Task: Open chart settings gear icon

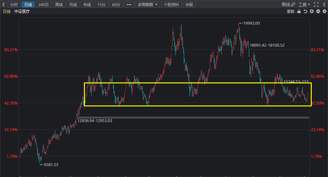Action: (x=324, y=11)
